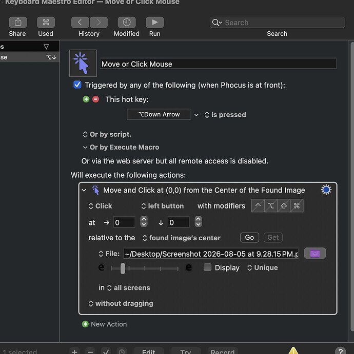The width and height of the screenshot is (354, 354).
Task: Click the Share toolbar icon
Action: (x=18, y=23)
